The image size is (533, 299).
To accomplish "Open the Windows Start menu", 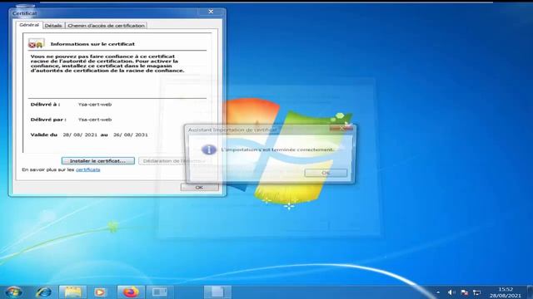I will (13, 292).
